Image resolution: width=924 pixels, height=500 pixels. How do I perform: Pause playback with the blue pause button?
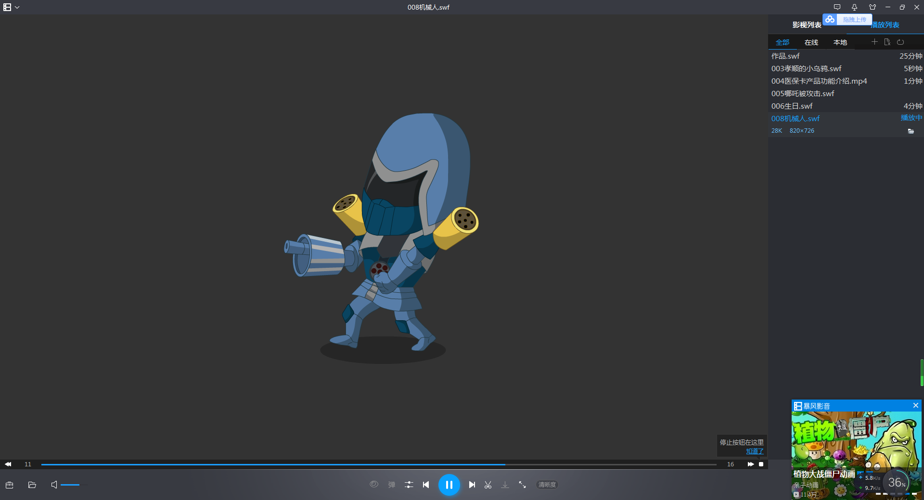point(449,485)
